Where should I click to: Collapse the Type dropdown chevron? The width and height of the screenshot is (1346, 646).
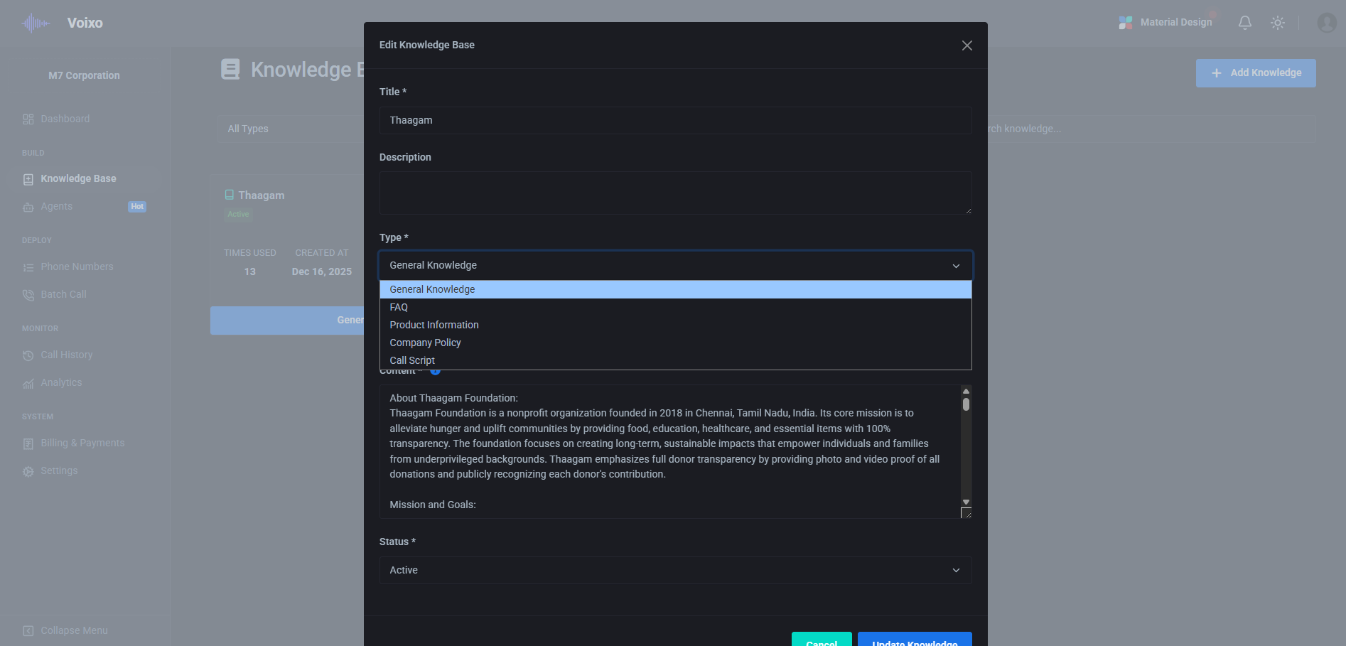point(957,265)
